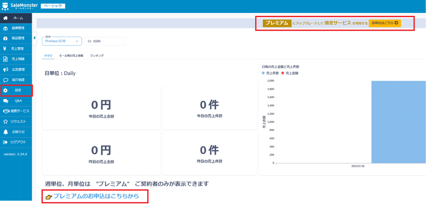Open the ホーム home icon in sidebar
Screen dimensions: 430x206
point(5,18)
